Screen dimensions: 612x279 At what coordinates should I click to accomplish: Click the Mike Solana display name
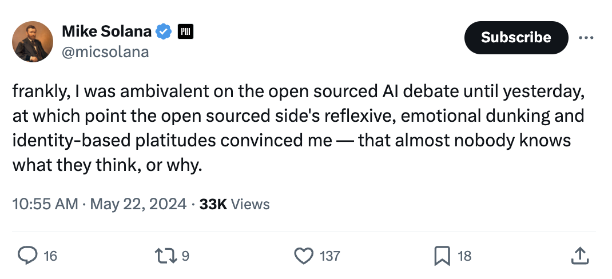coord(106,32)
